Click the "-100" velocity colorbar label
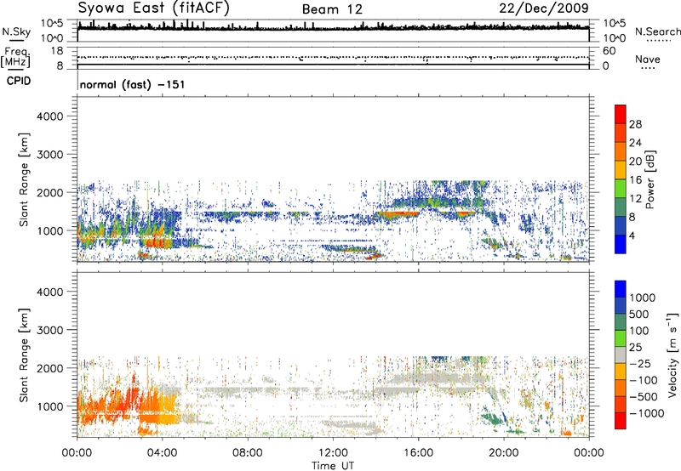Screen dimensions: 681x471 click(644, 380)
